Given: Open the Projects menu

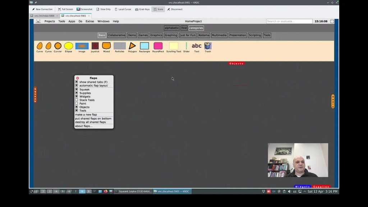Looking at the screenshot, I should click(50, 21).
